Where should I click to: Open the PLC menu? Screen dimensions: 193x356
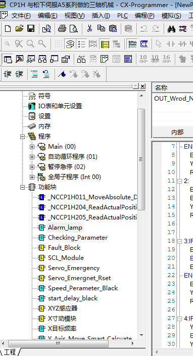click(x=122, y=16)
